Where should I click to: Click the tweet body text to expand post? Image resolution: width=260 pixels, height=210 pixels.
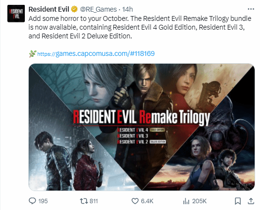pyautogui.click(x=140, y=27)
